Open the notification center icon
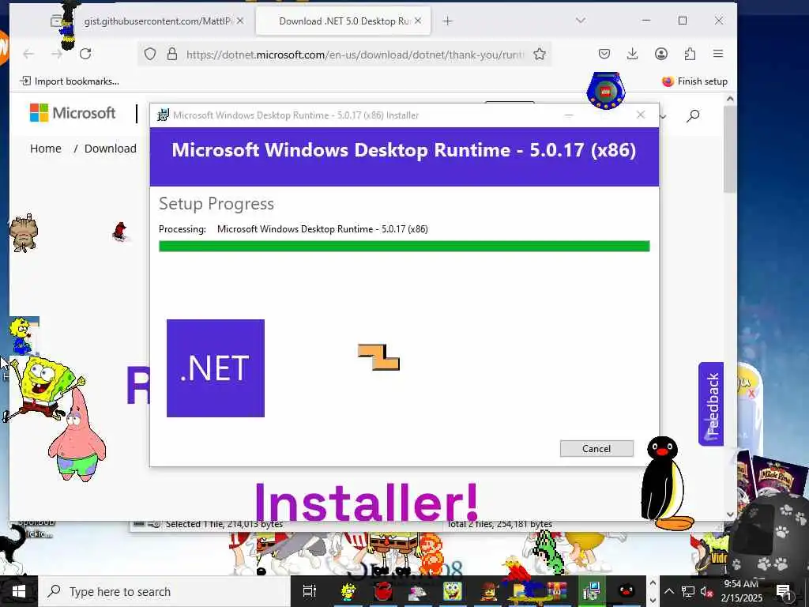The height and width of the screenshot is (607, 809). coord(785,592)
